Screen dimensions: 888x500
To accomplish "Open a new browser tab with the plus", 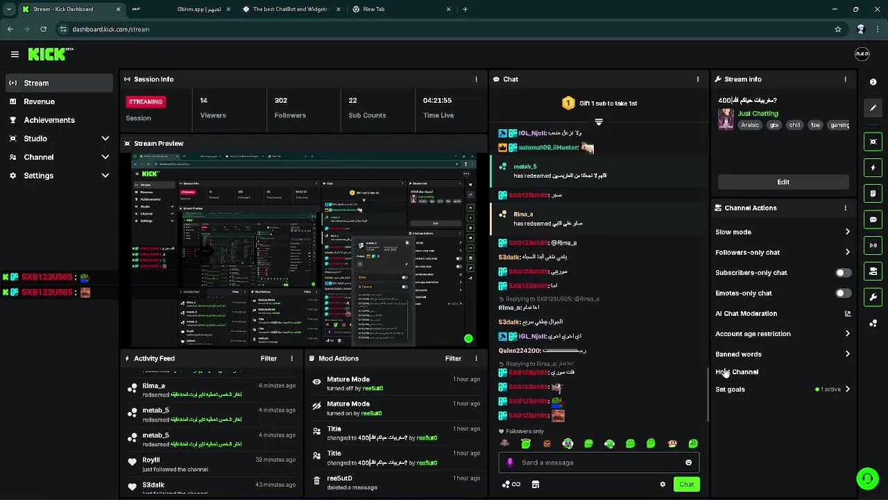I will coord(465,9).
